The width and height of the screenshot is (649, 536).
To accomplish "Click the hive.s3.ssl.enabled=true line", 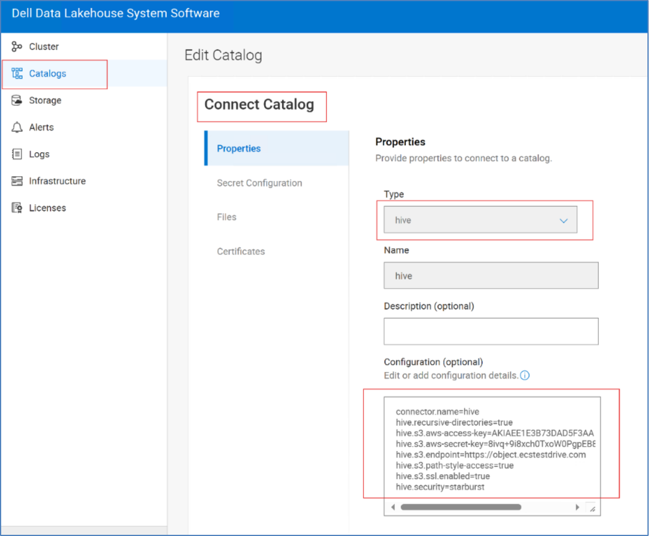I will pos(443,476).
